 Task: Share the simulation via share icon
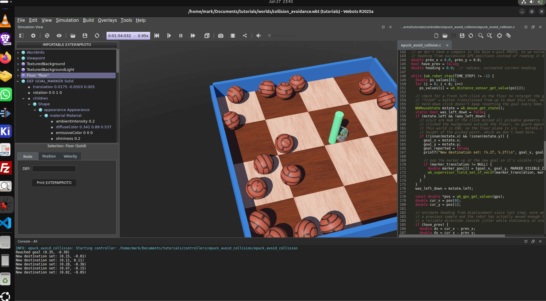(x=245, y=36)
